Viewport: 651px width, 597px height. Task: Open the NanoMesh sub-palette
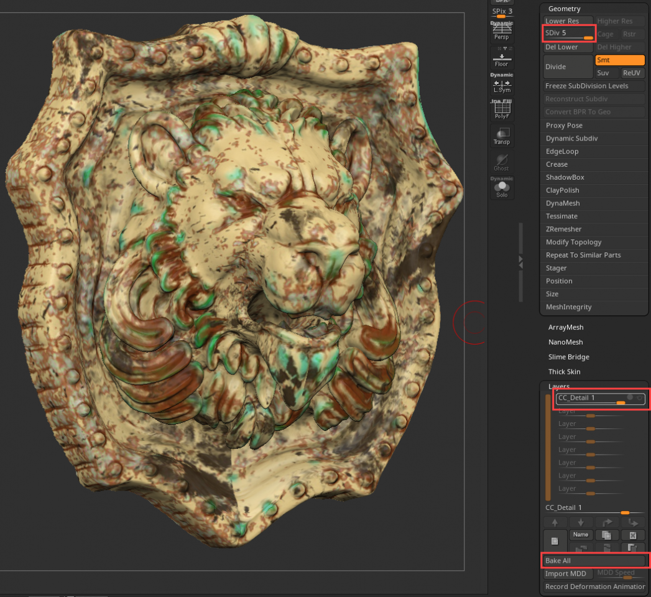pyautogui.click(x=565, y=342)
